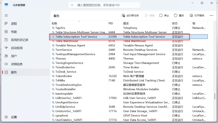Select the ToDesk_Service row

coord(129,72)
